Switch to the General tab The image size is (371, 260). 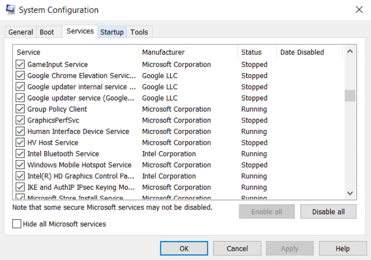[20, 32]
